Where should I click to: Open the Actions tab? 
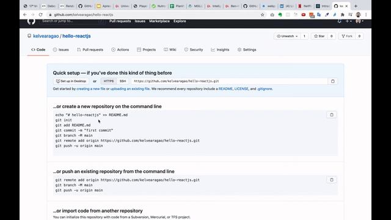coord(120,50)
